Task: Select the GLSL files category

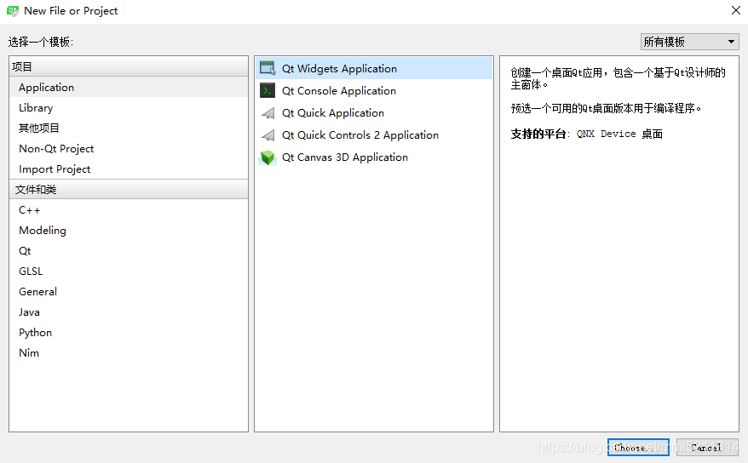Action: point(129,272)
